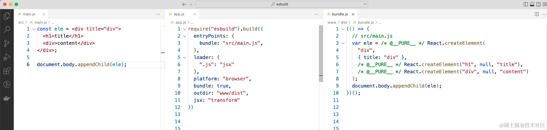Viewport: 547px width, 130px height.
Task: Click 'document.body.appendChild(ele);' in main.js
Action: [x=82, y=64]
